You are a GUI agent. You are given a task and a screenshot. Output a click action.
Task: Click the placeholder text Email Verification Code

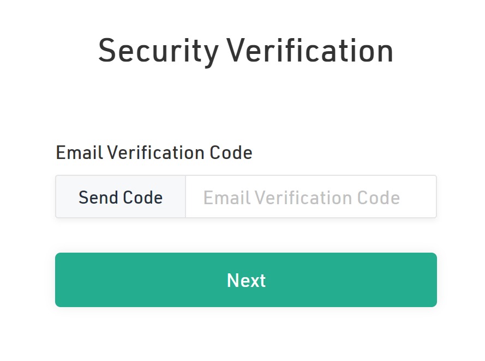(302, 197)
